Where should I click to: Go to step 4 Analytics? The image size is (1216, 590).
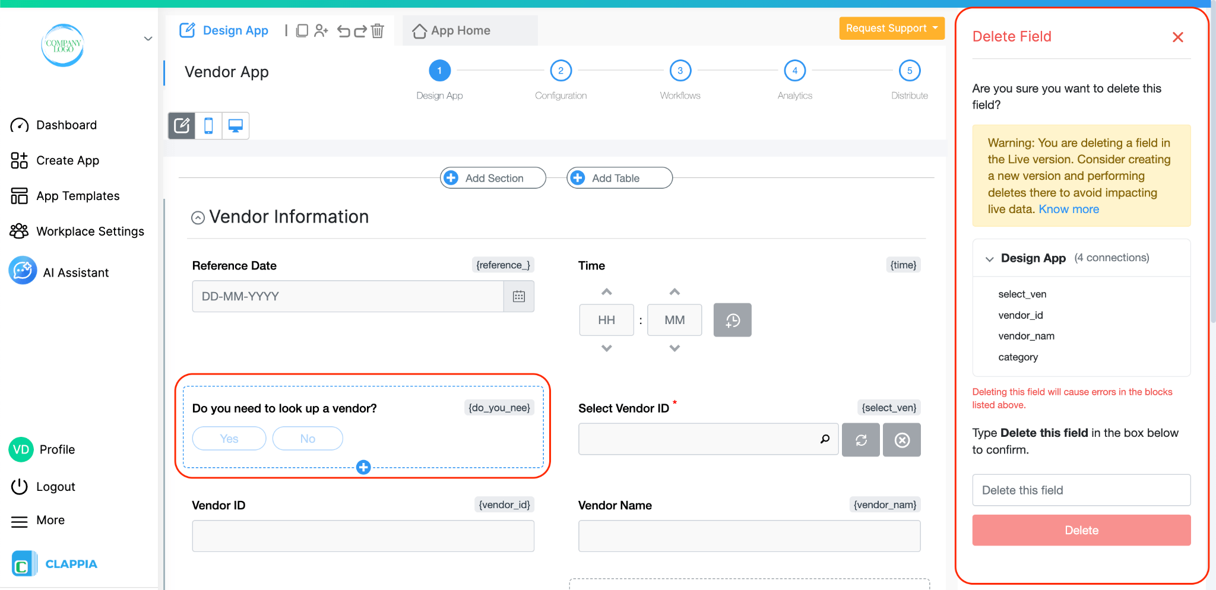tap(795, 71)
